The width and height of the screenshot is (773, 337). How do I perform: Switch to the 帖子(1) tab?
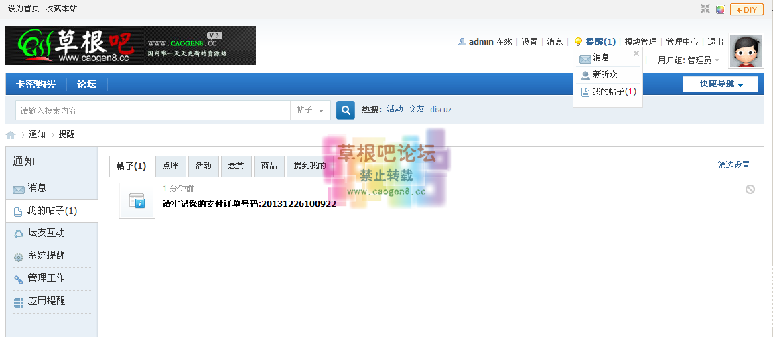tap(131, 166)
